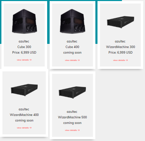The image size is (145, 141).
Task: Open the WizardMachine 500 product image
Action: (72, 92)
